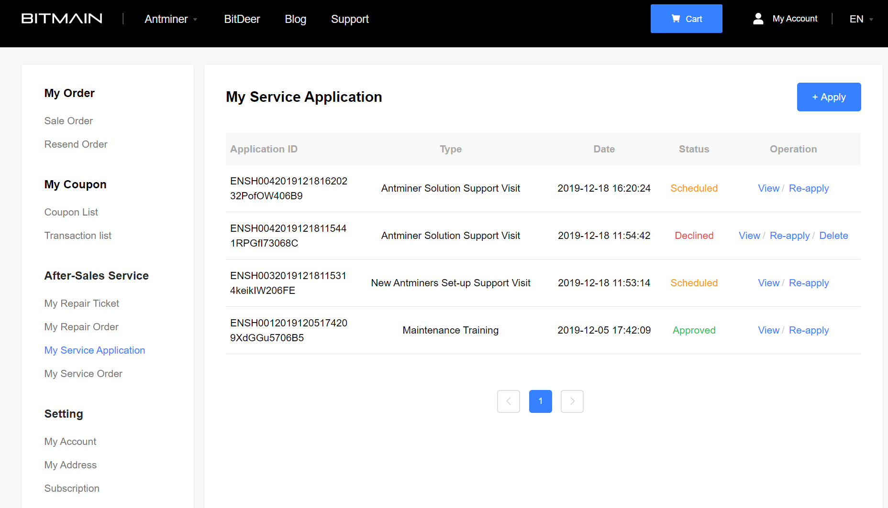
Task: Re-apply for the Scheduled Antminer Solution Support Visit
Action: pos(809,188)
